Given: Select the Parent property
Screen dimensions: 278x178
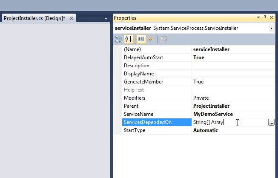Looking at the screenshot, I should click(157, 106).
